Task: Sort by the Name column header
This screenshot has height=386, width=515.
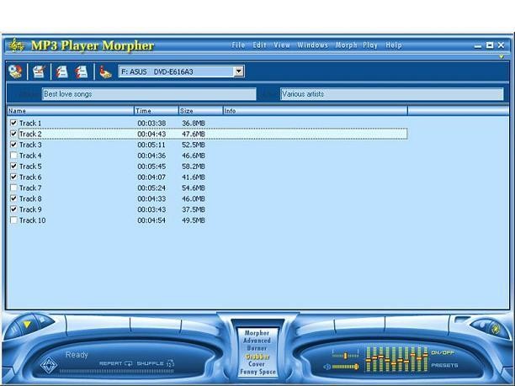Action: [x=71, y=111]
